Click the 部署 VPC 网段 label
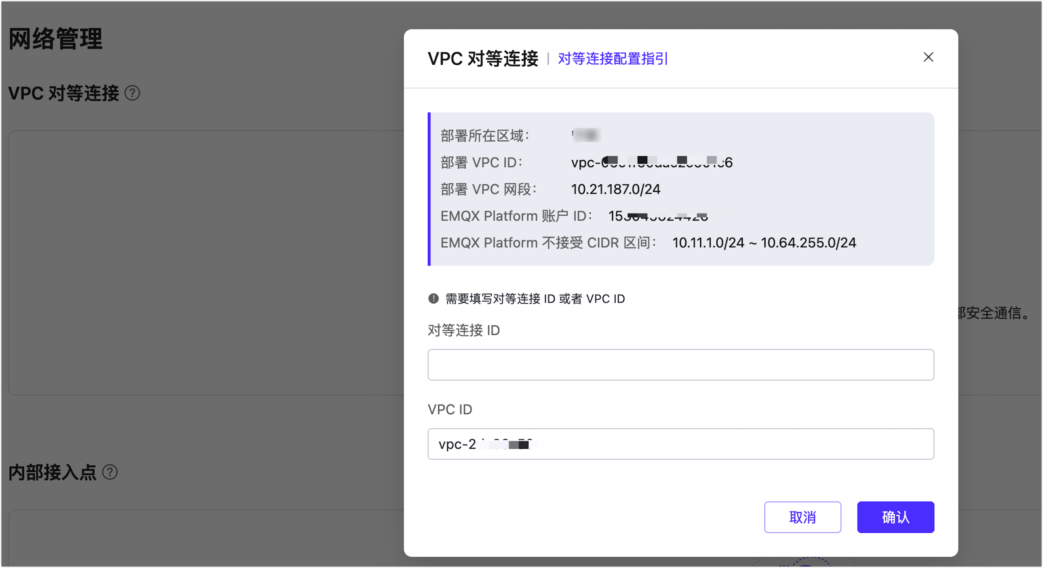Viewport: 1043px width, 568px height. [488, 189]
